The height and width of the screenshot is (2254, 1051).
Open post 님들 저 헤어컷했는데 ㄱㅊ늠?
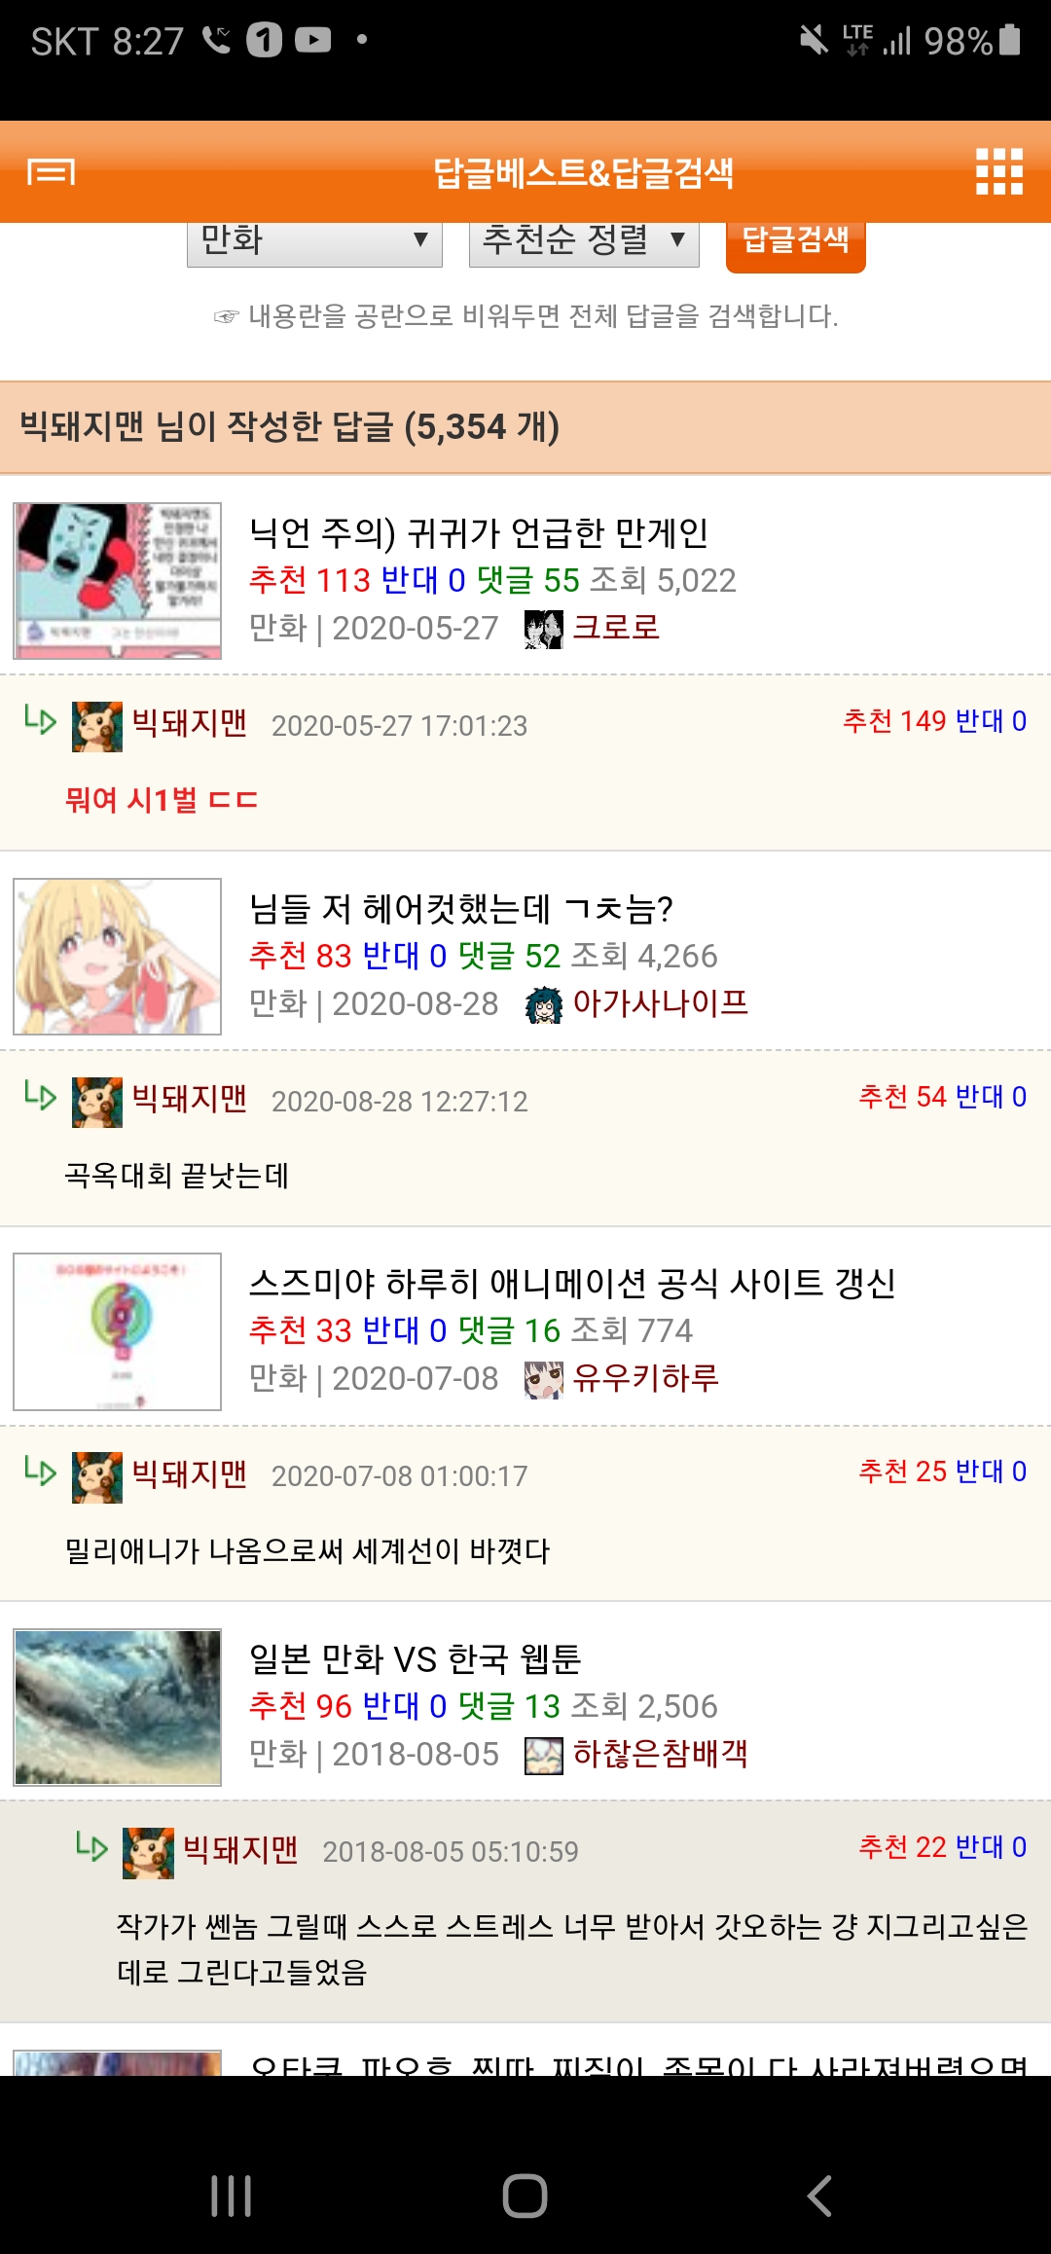click(x=461, y=908)
